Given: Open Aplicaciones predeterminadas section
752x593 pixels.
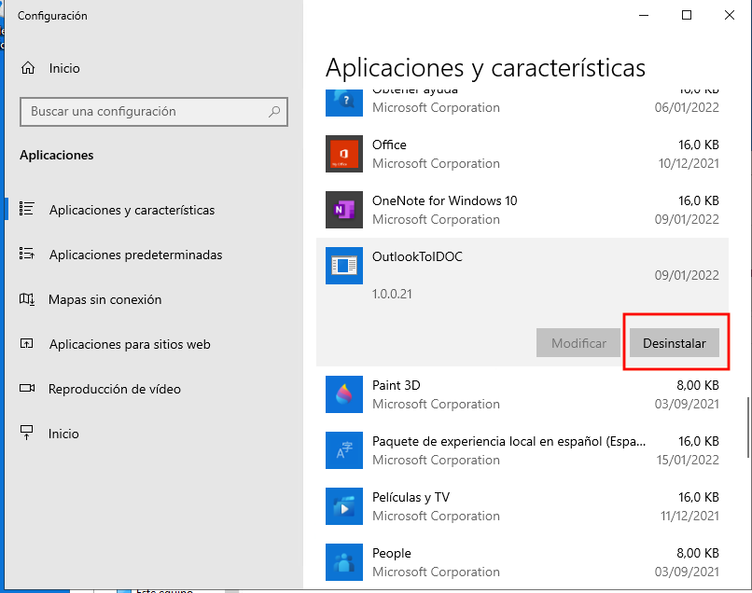Looking at the screenshot, I should point(135,255).
